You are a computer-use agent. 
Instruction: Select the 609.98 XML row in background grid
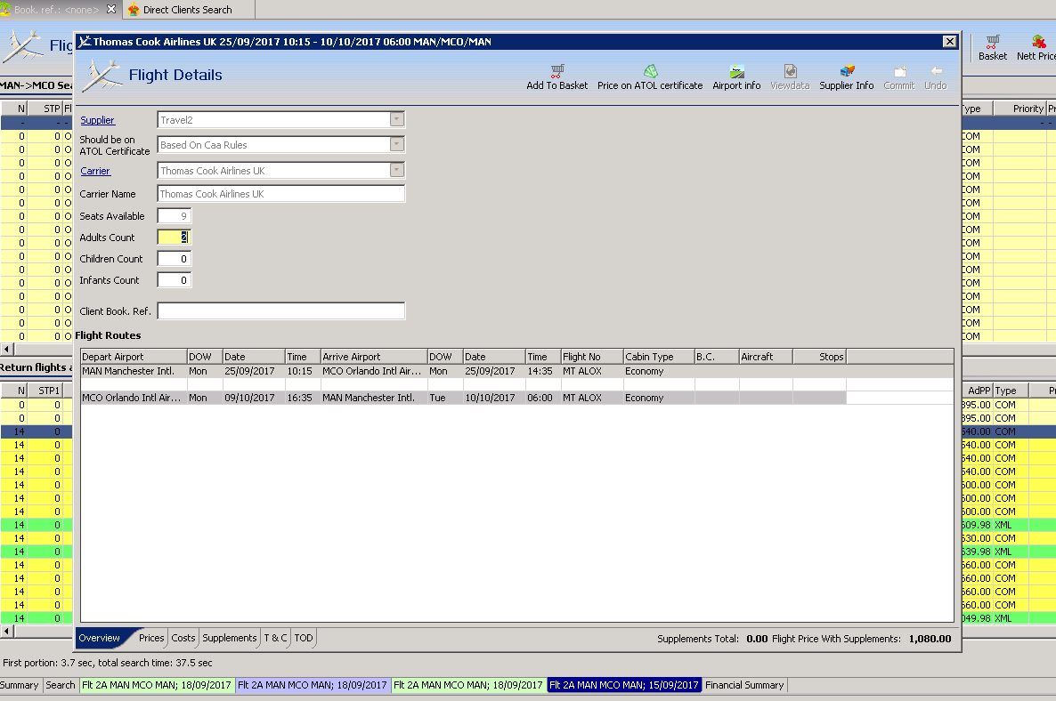(1008, 525)
